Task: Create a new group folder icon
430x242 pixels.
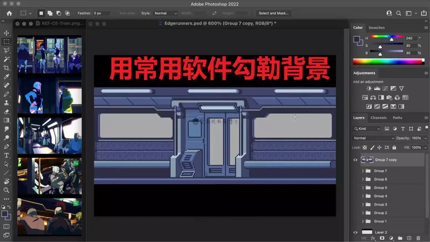Action: coord(400,238)
